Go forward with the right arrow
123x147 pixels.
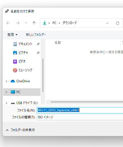click(x=18, y=23)
